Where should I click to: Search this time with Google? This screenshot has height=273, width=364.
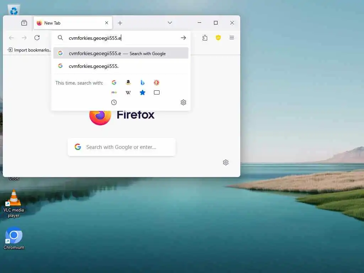pyautogui.click(x=114, y=82)
